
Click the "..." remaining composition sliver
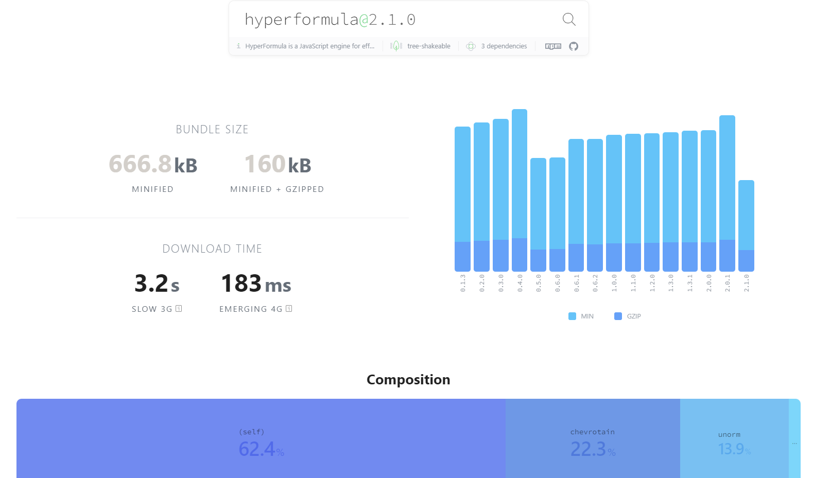click(794, 438)
